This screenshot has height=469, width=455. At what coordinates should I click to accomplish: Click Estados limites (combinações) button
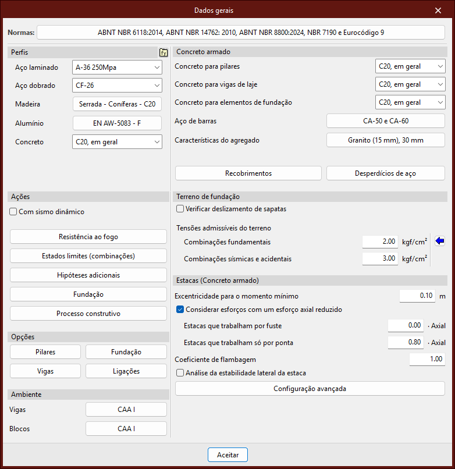click(88, 256)
